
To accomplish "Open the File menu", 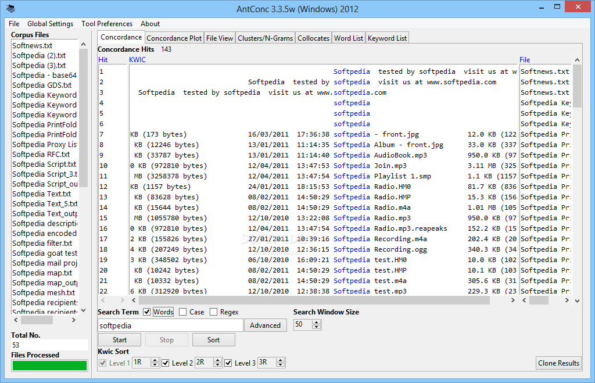I will (14, 23).
